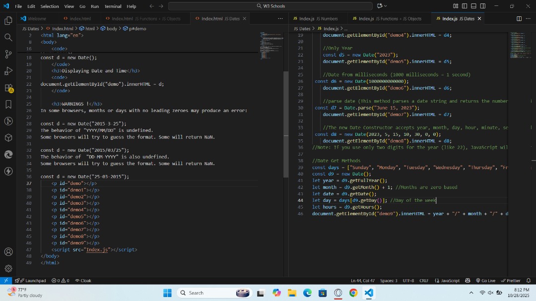This screenshot has width=536, height=301.
Task: Follow the Index.js link in script tag
Action: (x=97, y=250)
